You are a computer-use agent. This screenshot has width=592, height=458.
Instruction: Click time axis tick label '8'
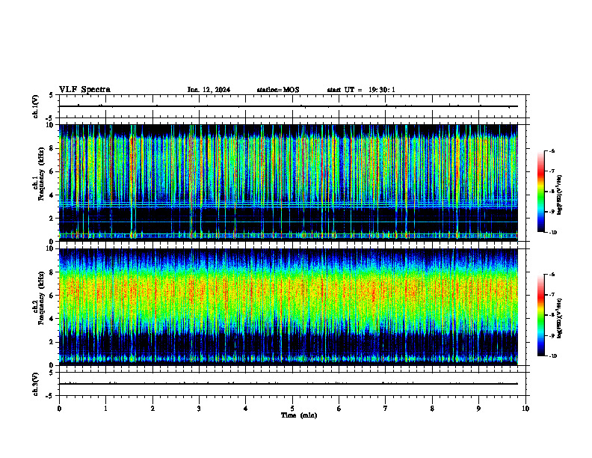[x=432, y=409]
